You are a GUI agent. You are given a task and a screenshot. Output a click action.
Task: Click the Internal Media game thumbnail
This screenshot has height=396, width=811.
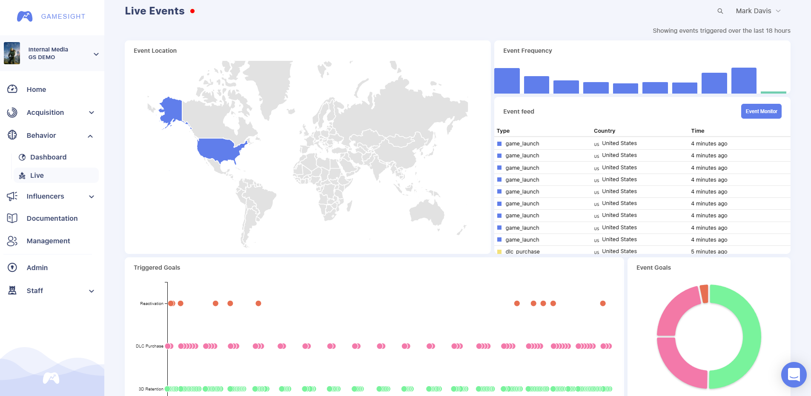pos(12,53)
